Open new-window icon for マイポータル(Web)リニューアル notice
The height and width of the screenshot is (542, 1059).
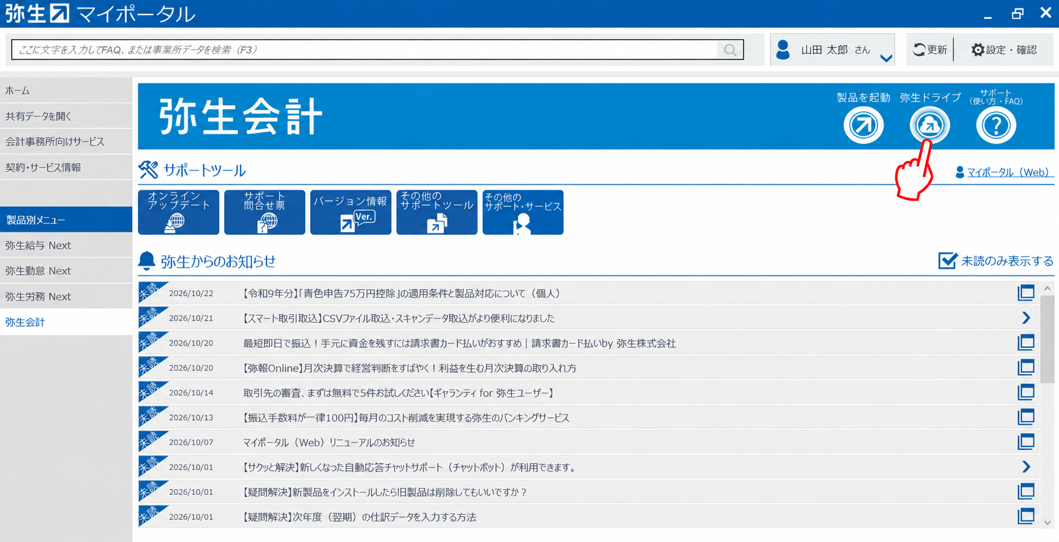(1026, 442)
